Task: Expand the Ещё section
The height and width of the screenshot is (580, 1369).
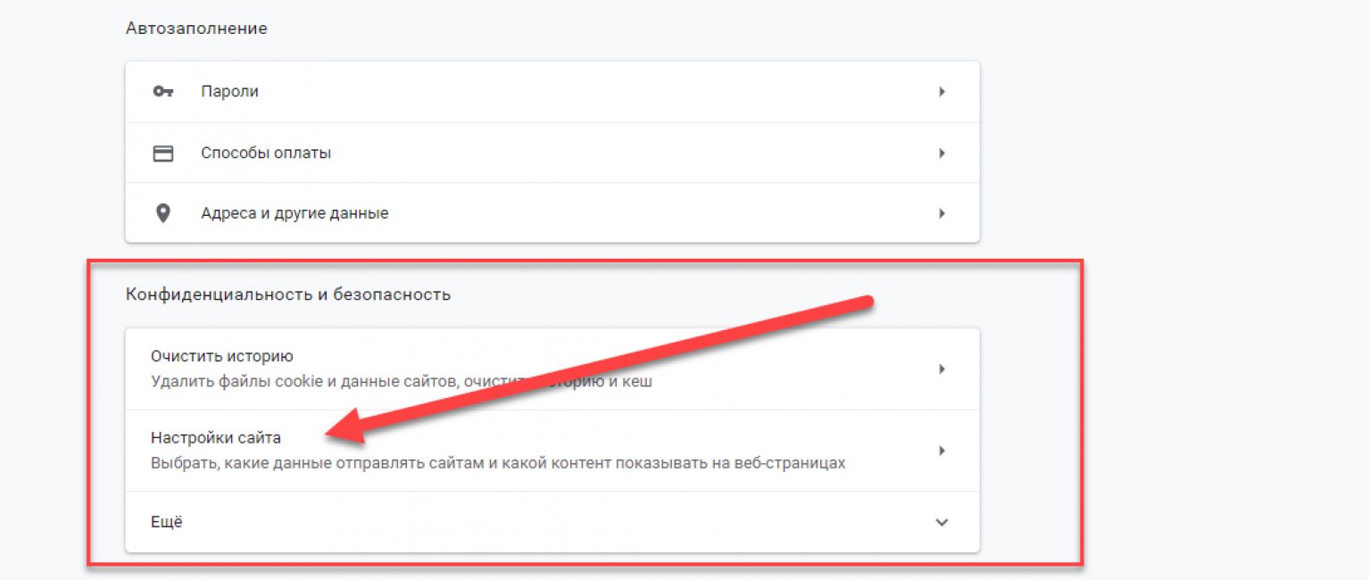Action: pyautogui.click(x=552, y=522)
